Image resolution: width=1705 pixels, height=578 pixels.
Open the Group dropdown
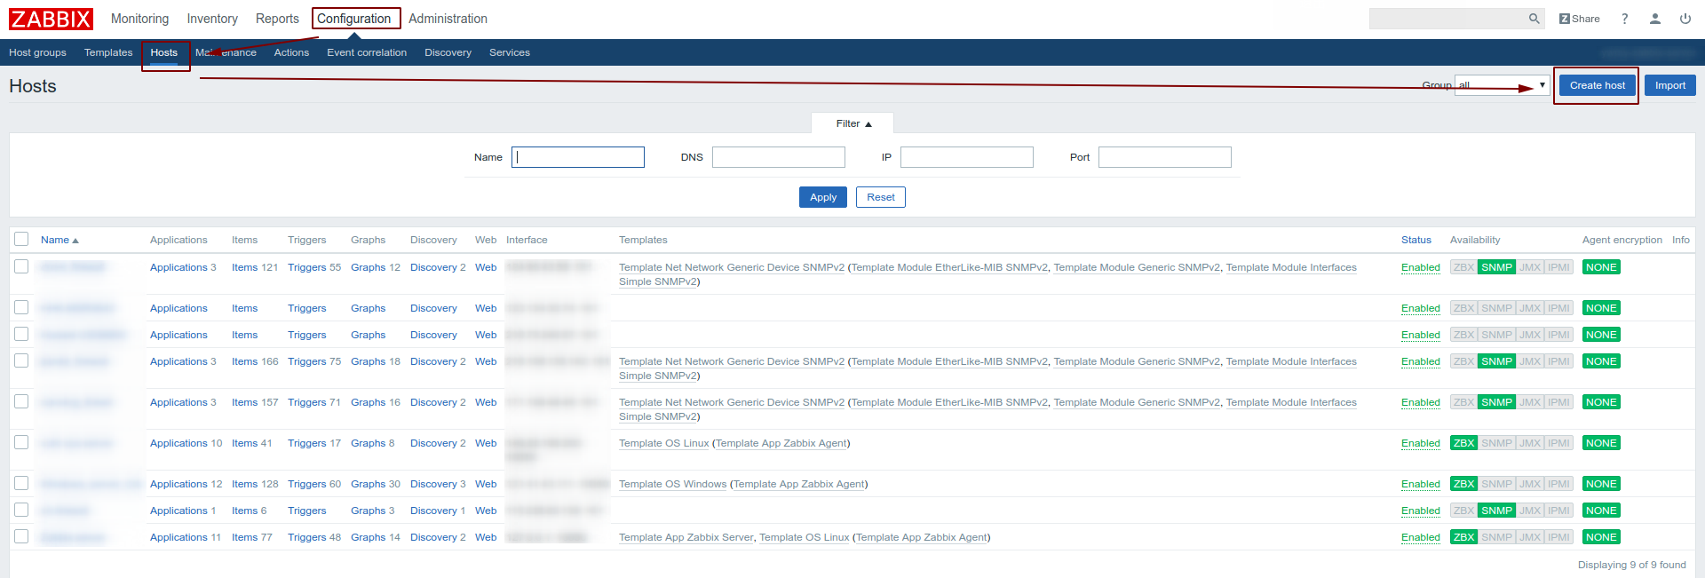1502,85
